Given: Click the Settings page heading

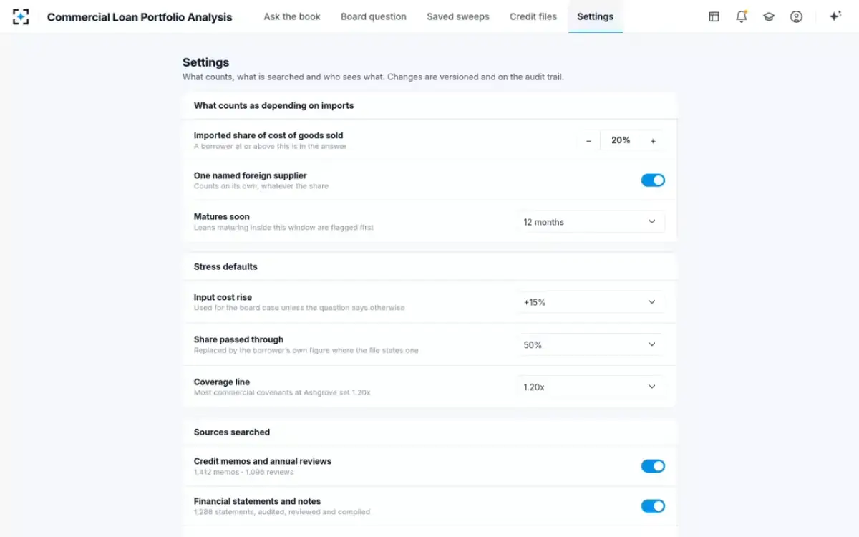Looking at the screenshot, I should pyautogui.click(x=205, y=62).
